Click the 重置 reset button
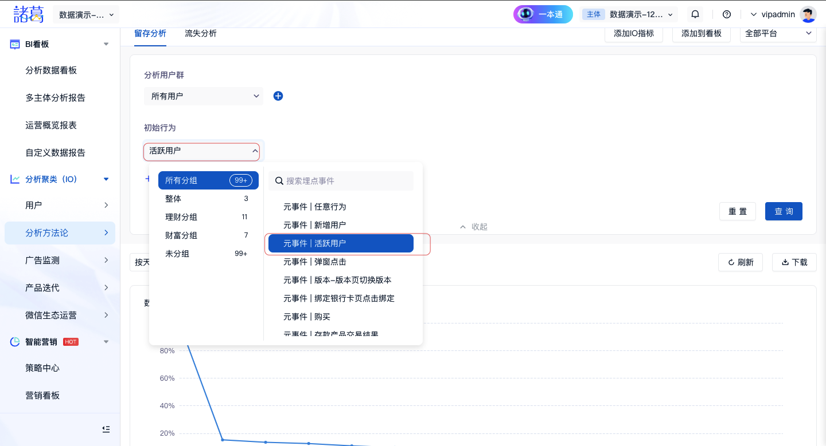 click(737, 211)
